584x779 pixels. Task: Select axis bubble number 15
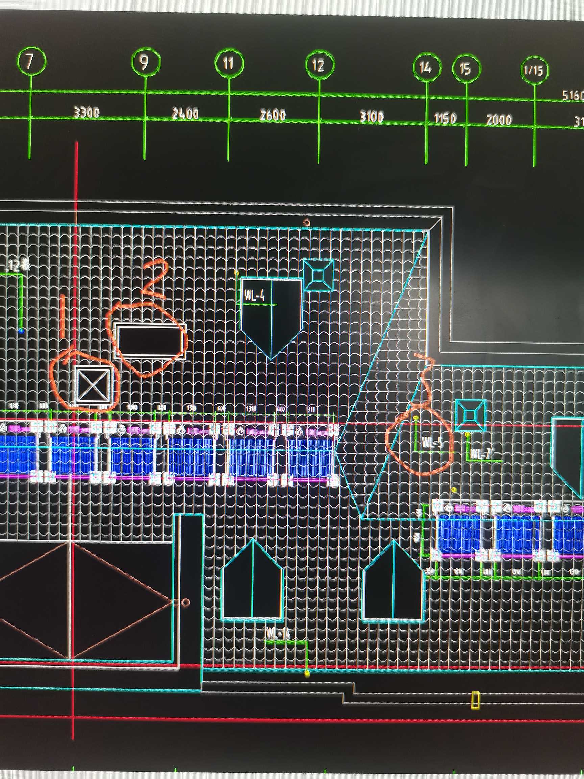click(466, 68)
